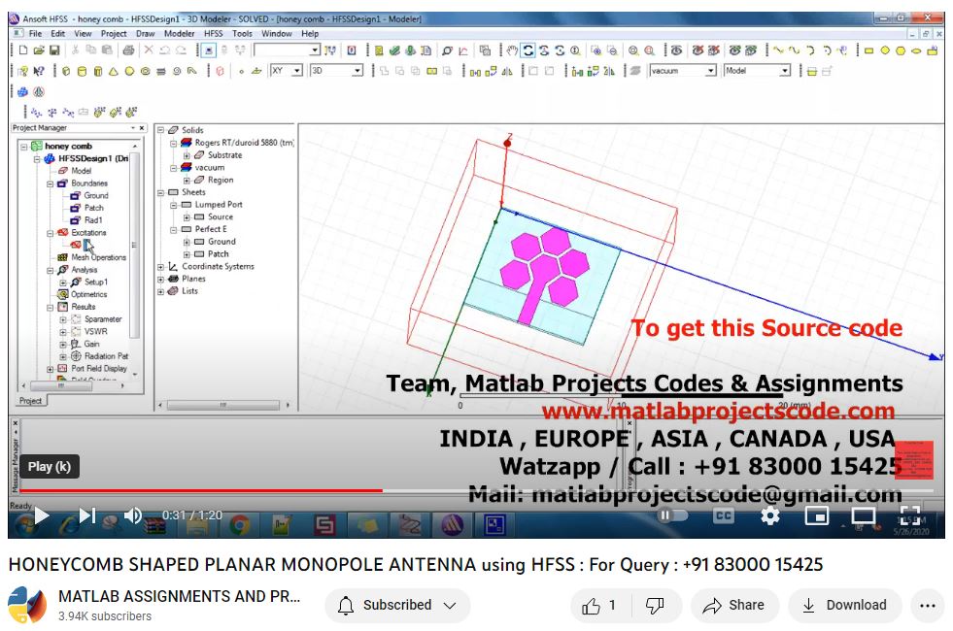Screen dimensions: 953x631
Task: Open the HFSS menu
Action: (213, 34)
